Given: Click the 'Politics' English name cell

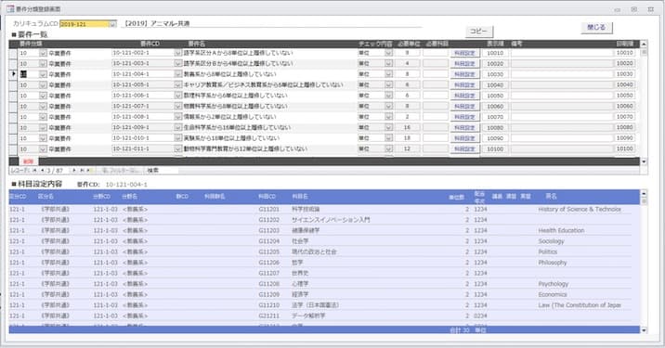Looking at the screenshot, I should (548, 251).
